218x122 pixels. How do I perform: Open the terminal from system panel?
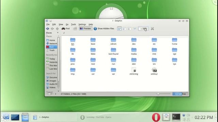(x=176, y=117)
